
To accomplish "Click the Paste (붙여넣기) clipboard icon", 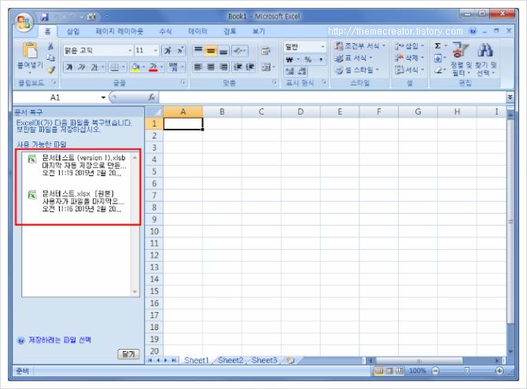I will coord(30,50).
